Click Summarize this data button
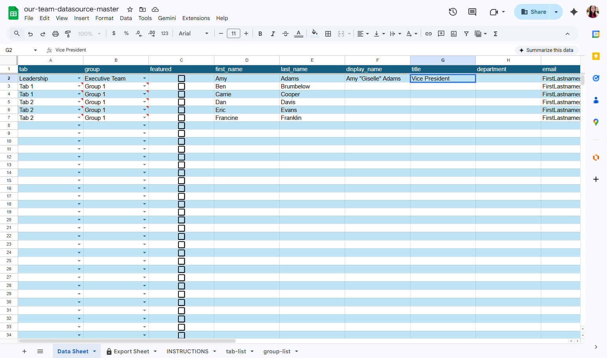The height and width of the screenshot is (358, 607). [x=547, y=50]
